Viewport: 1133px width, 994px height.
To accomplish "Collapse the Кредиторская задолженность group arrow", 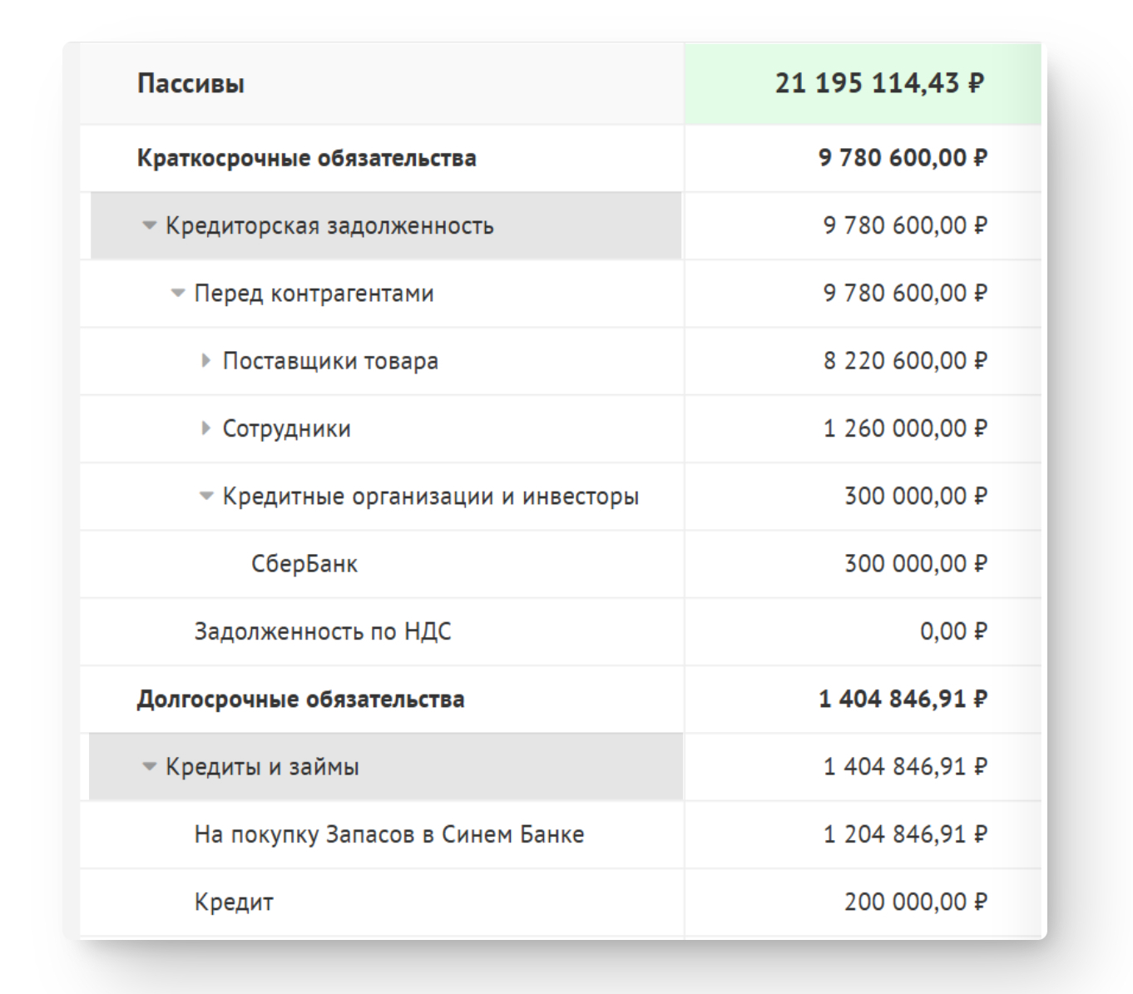I will [x=149, y=225].
